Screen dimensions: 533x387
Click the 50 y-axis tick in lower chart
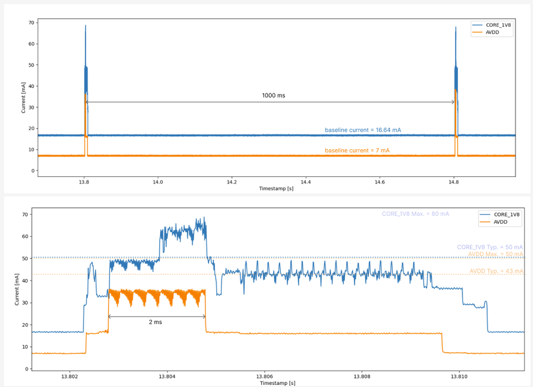(25, 259)
